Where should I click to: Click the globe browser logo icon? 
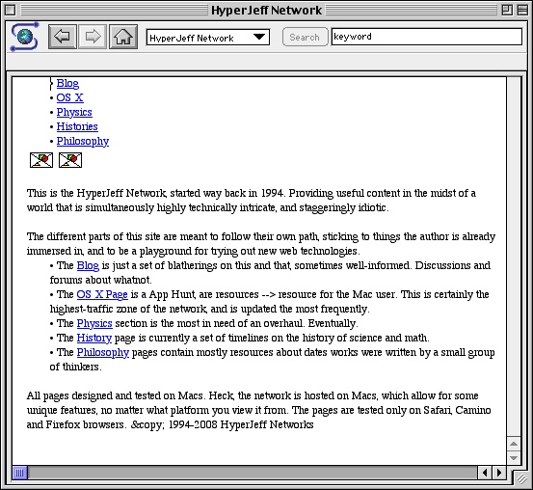click(24, 37)
